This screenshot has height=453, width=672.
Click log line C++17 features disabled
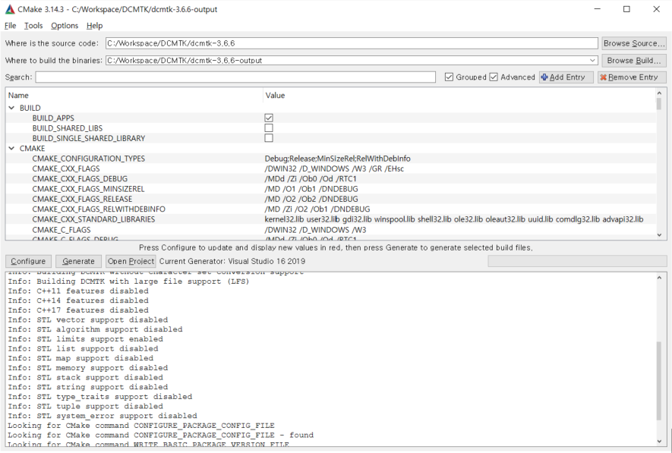(x=78, y=310)
